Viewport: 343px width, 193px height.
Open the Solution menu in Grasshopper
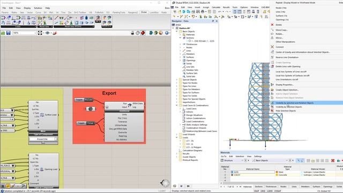(x=38, y=8)
